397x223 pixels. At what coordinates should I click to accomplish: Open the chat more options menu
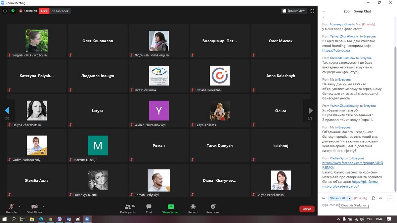(x=390, y=198)
